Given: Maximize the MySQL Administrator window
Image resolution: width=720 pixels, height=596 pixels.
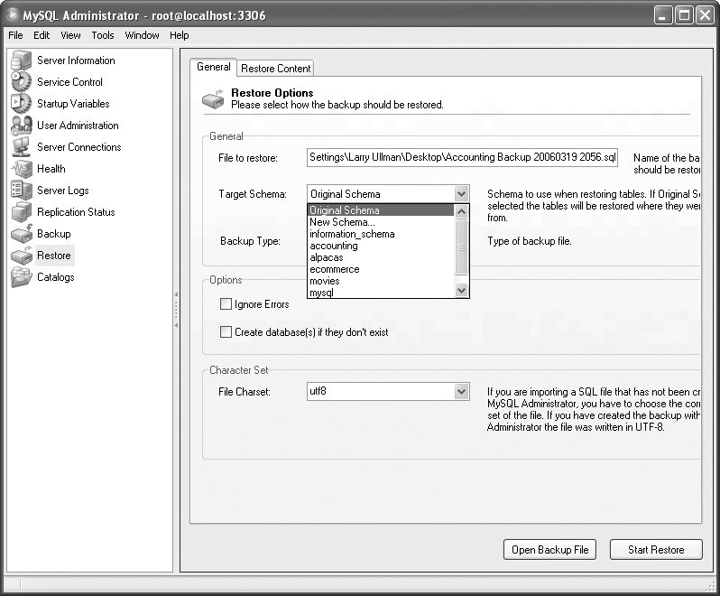Looking at the screenshot, I should point(684,15).
